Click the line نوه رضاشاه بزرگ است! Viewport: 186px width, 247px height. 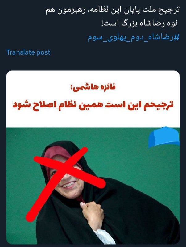tap(139, 24)
